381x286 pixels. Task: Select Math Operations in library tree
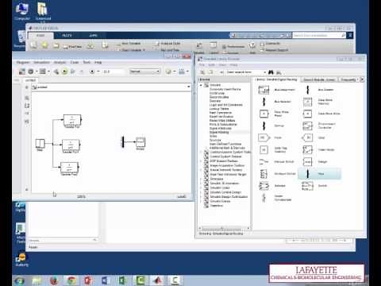(x=221, y=113)
